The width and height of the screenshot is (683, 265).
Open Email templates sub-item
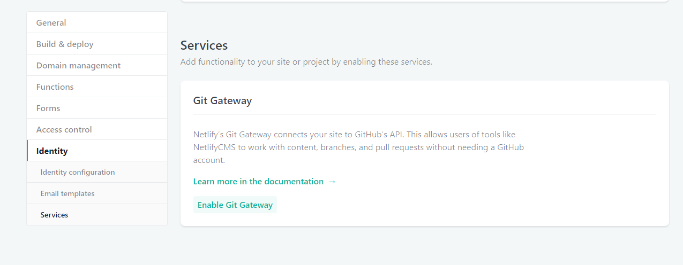(67, 194)
